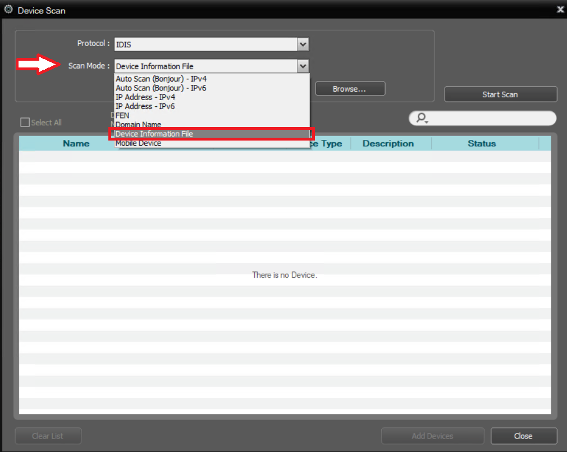Image resolution: width=567 pixels, height=452 pixels.
Task: Collapse the Scan Mode dropdown arrow
Action: [x=303, y=66]
